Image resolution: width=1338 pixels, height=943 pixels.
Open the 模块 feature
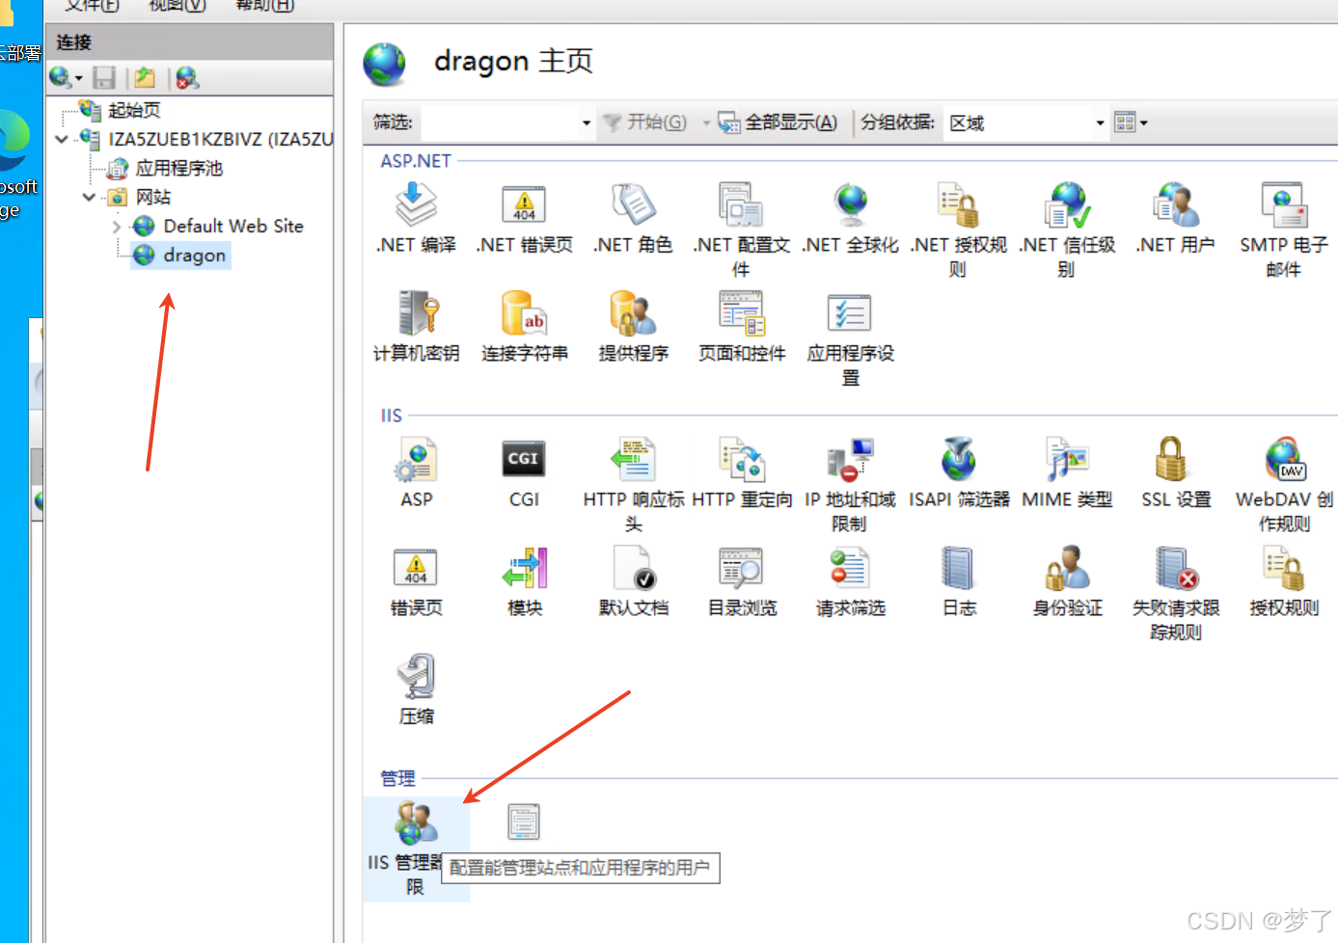(524, 581)
